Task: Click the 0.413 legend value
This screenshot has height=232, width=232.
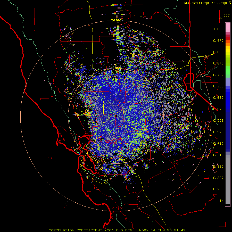Action: click(x=218, y=155)
